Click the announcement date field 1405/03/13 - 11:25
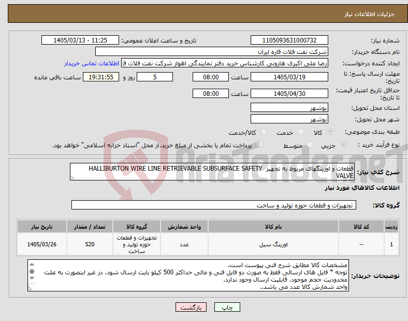This screenshot has width=408, height=321. pyautogui.click(x=80, y=40)
